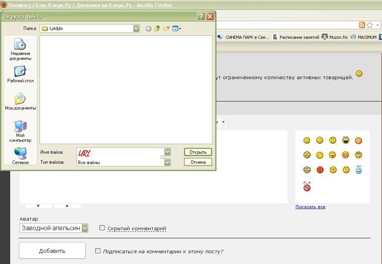Click the Добавить button
Image resolution: width=382 pixels, height=264 pixels.
coord(52,251)
